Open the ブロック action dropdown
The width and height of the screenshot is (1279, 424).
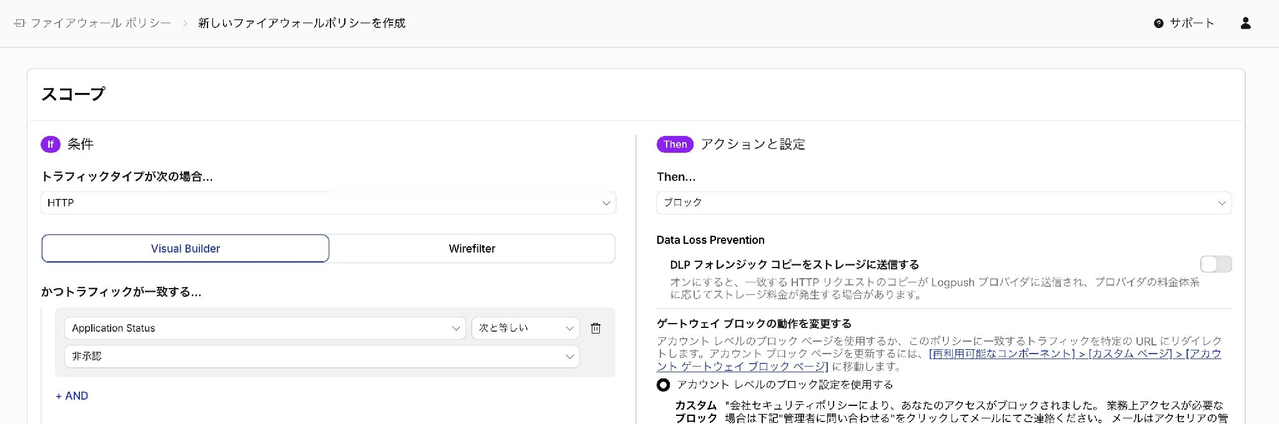coord(943,203)
